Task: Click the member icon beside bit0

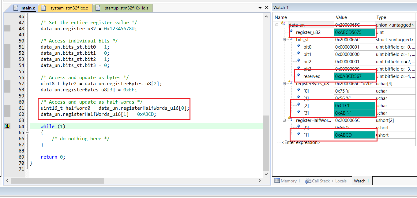Action: (x=299, y=46)
